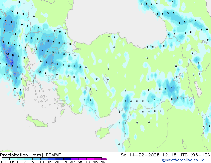Click the '(06+129)' forecast run label
The width and height of the screenshot is (211, 163).
click(x=201, y=155)
